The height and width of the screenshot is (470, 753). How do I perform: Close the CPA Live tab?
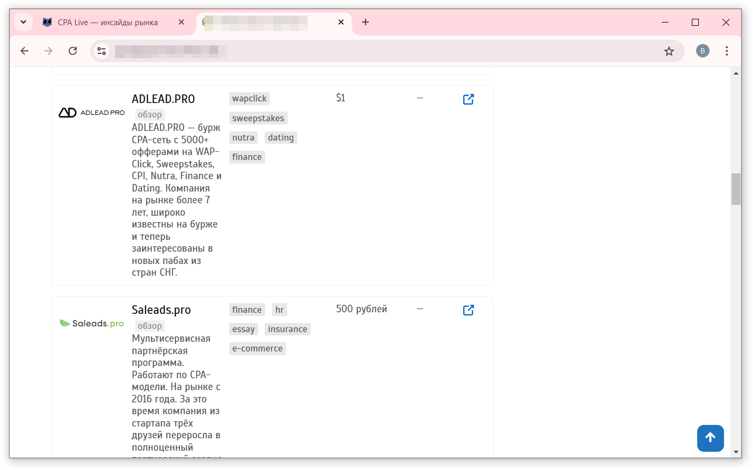click(x=181, y=22)
